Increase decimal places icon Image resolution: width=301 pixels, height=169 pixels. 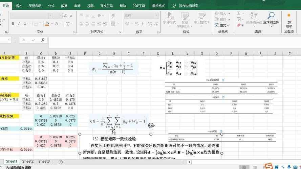pyautogui.click(x=150, y=24)
